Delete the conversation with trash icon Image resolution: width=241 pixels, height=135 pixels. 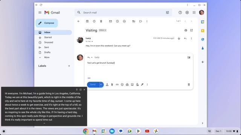(101, 21)
